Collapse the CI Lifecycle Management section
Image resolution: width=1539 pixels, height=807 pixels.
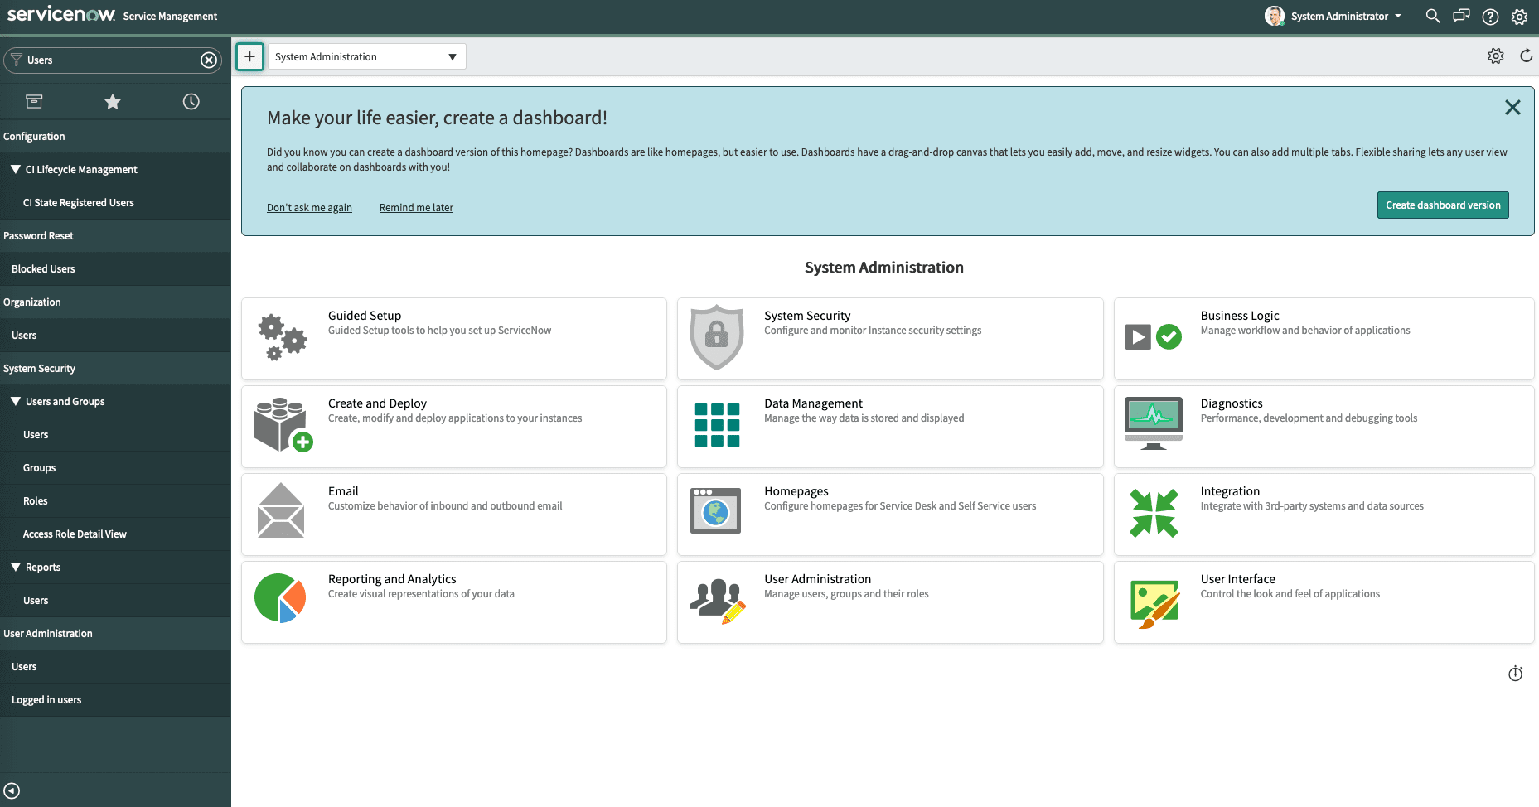point(16,169)
